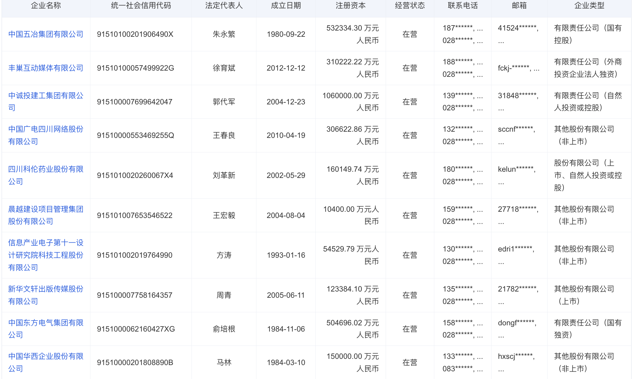Open 晨越建设项目管理集团股份有限公司 link
This screenshot has width=632, height=379.
click(46, 215)
